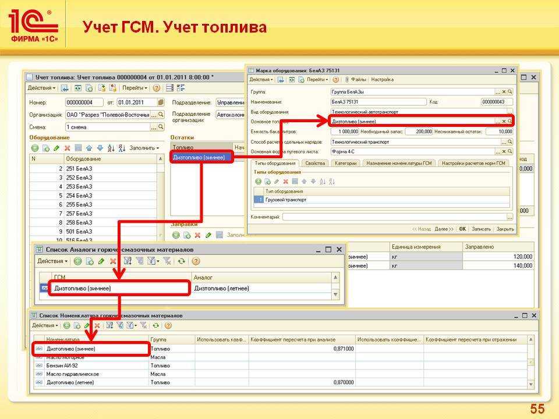
Task: Add a row in the Оборудование table
Action: 34,148
